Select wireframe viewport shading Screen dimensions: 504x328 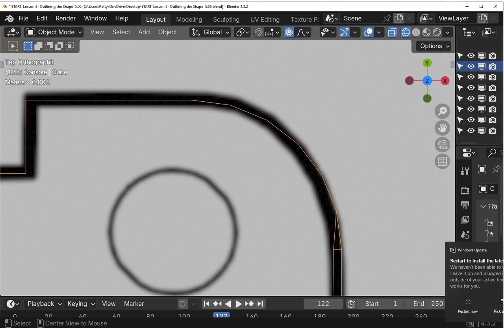(405, 32)
